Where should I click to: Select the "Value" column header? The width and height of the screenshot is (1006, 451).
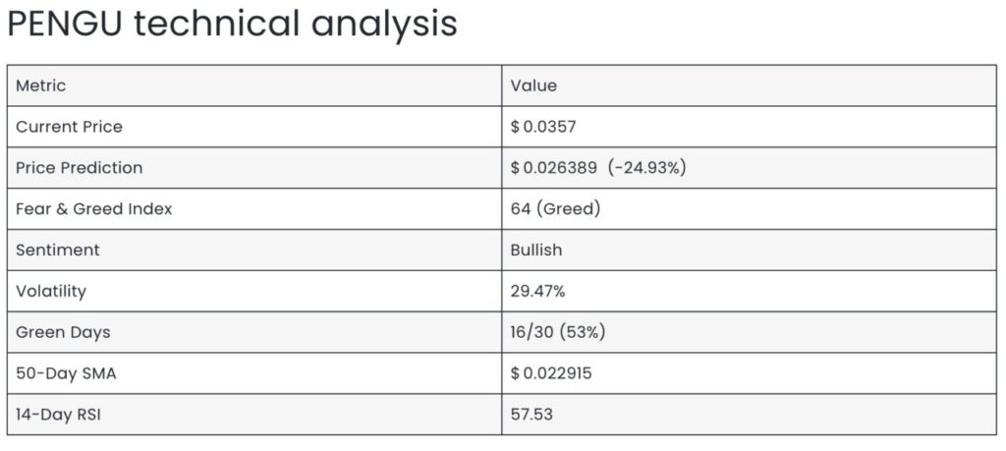click(533, 85)
